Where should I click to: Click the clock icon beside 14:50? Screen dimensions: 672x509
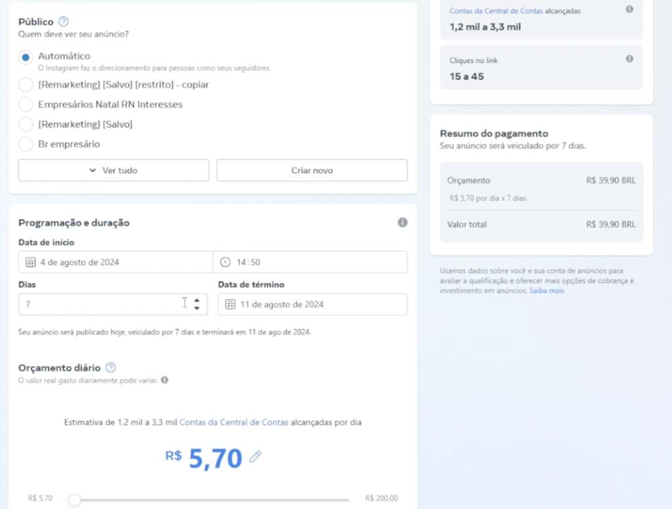(225, 262)
